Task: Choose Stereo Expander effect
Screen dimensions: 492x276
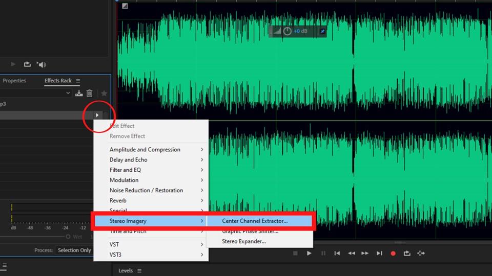Action: click(259, 241)
